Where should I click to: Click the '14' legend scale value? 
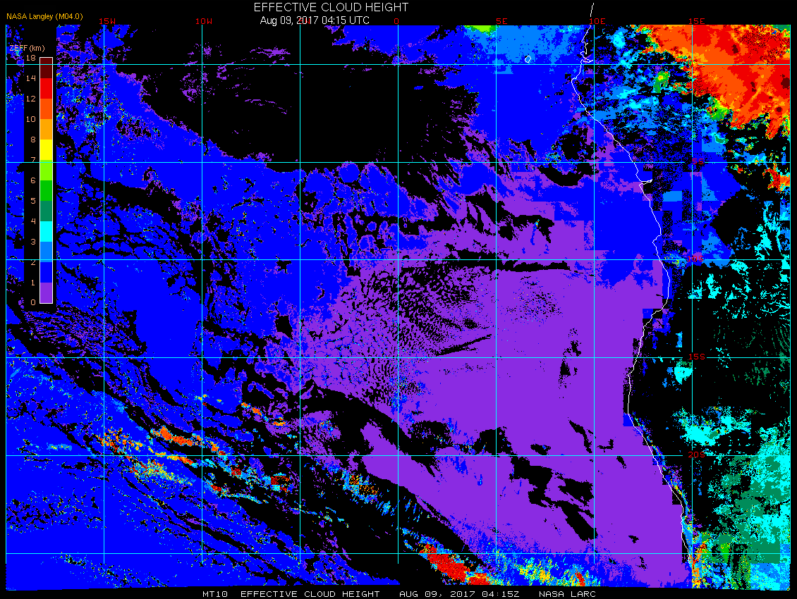[x=31, y=78]
